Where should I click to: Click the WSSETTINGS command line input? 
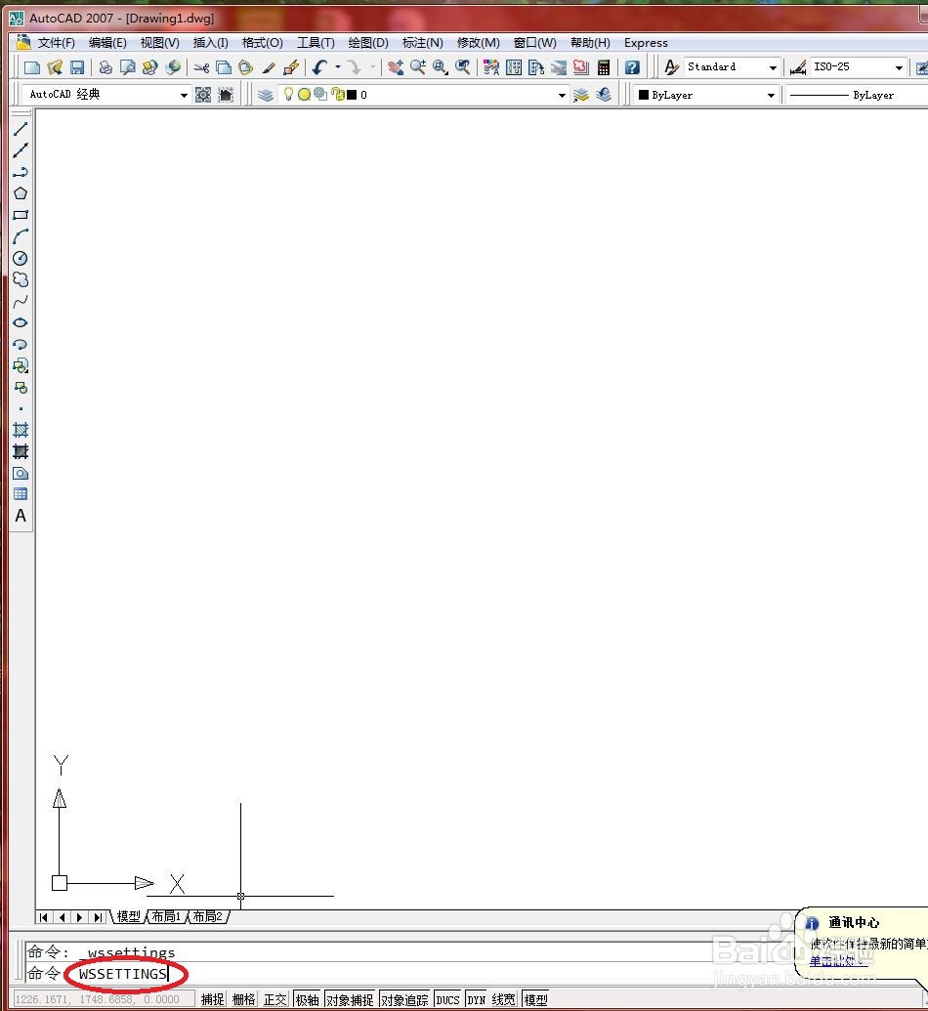(x=123, y=974)
